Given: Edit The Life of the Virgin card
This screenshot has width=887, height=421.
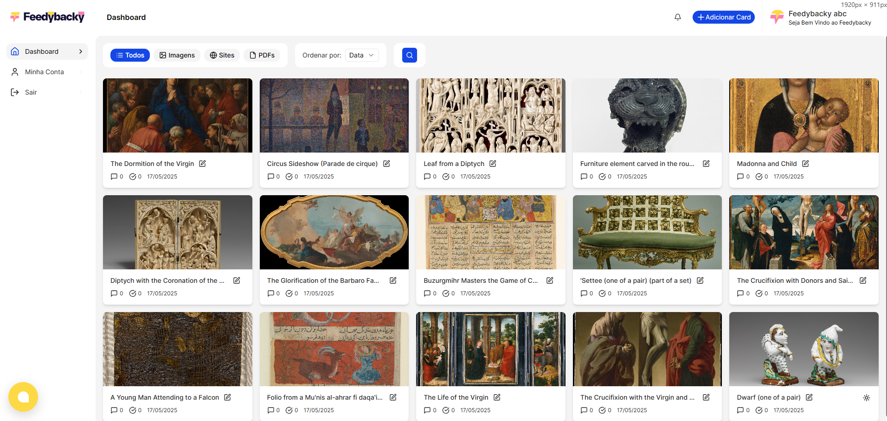Looking at the screenshot, I should (x=497, y=397).
